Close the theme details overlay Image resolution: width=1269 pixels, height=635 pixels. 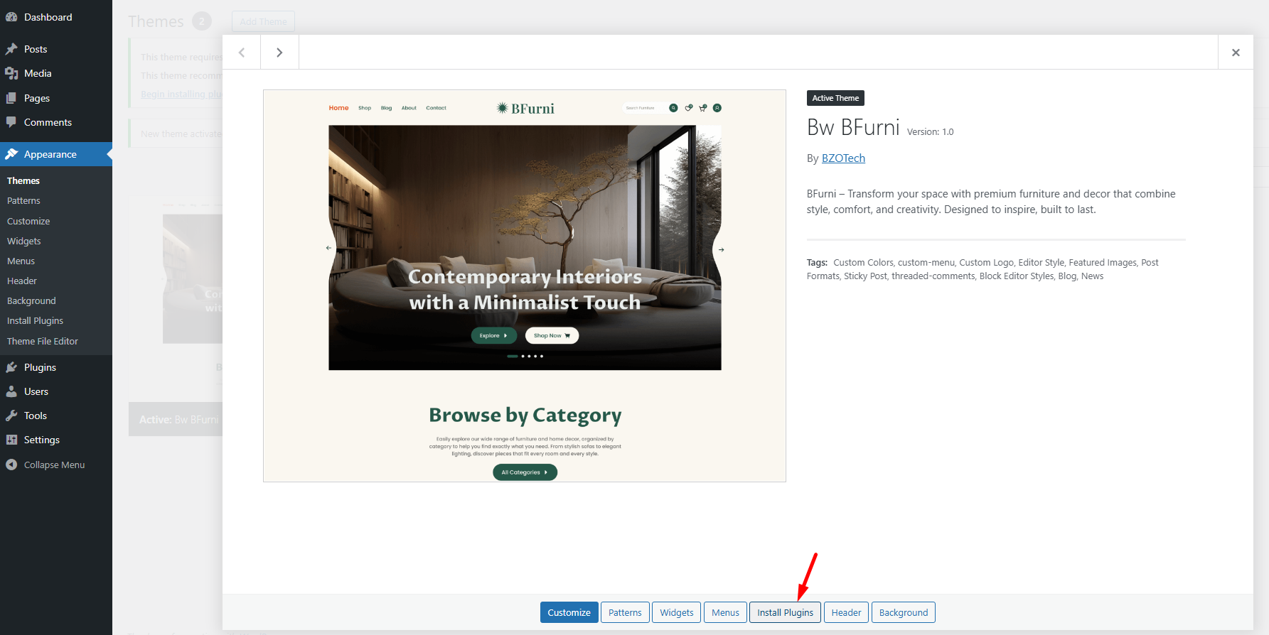[x=1236, y=53]
